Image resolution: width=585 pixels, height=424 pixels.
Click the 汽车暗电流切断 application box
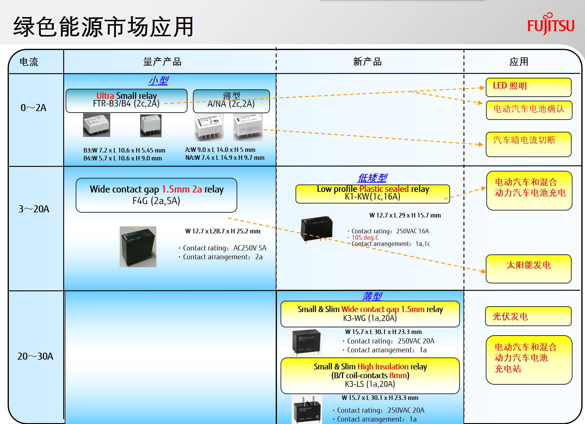tap(529, 144)
